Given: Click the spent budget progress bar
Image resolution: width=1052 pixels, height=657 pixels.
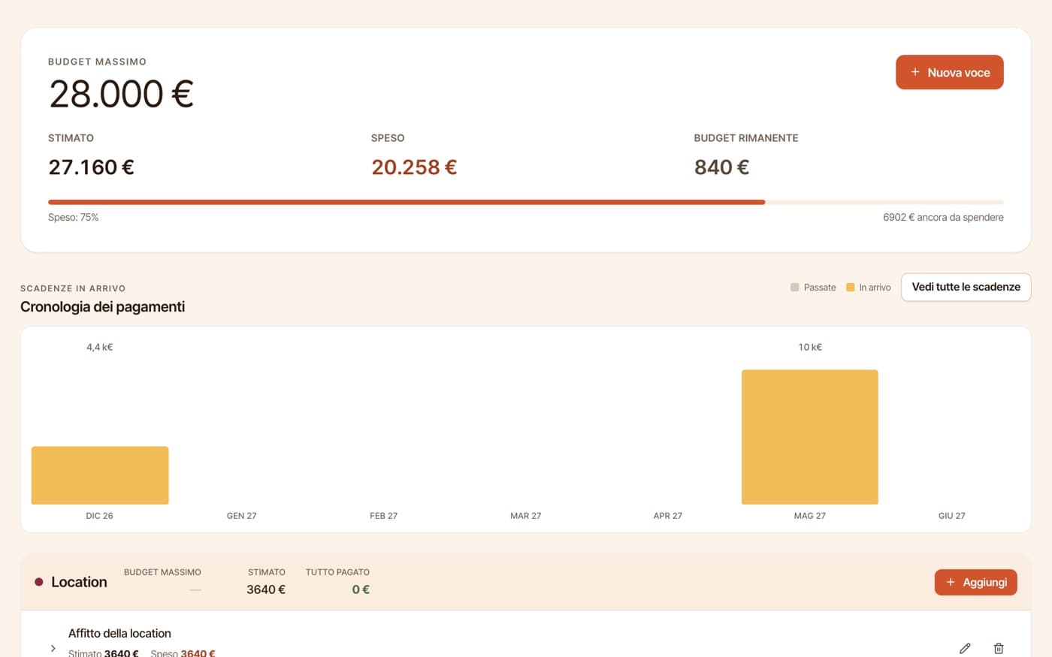Looking at the screenshot, I should pyautogui.click(x=526, y=202).
